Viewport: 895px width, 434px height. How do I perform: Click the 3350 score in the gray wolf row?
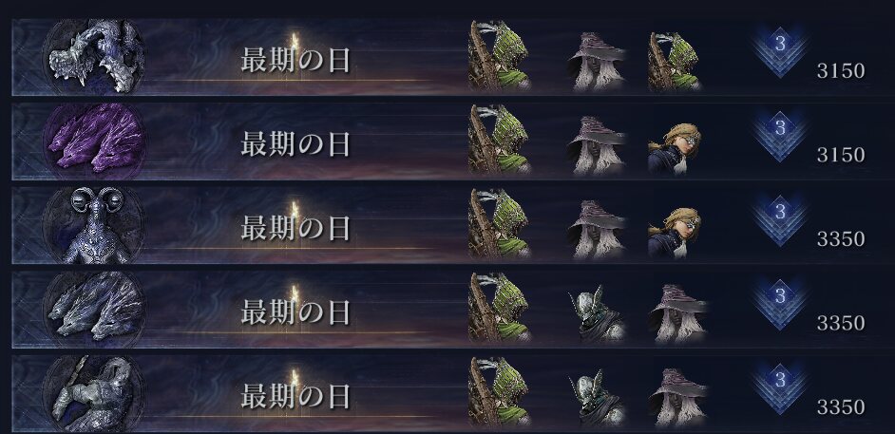(841, 323)
